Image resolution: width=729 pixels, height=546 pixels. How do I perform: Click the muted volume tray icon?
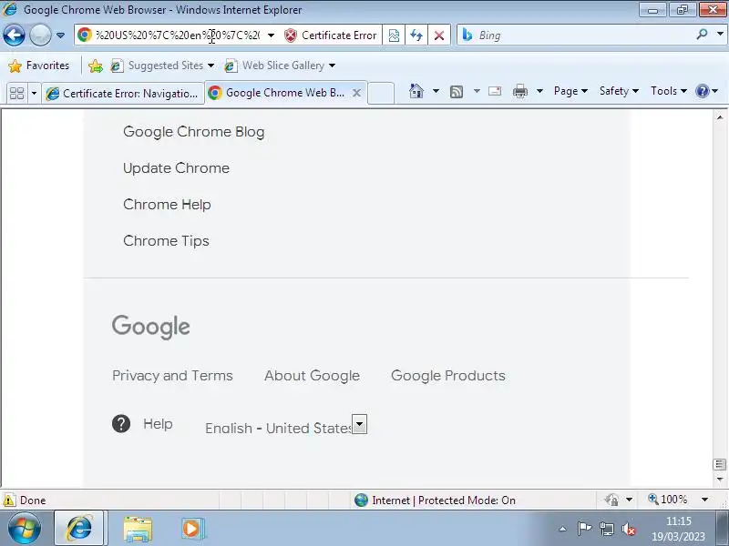[x=629, y=529]
